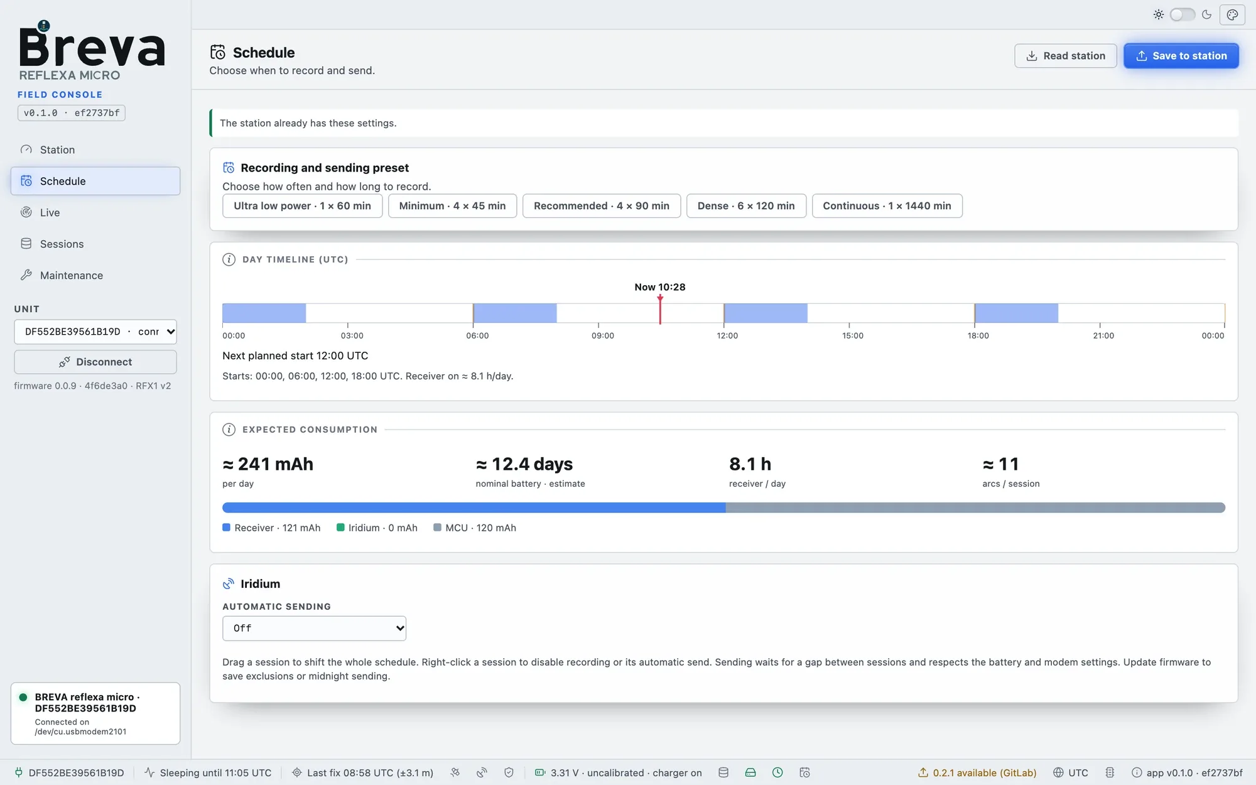This screenshot has width=1256, height=785.
Task: Open 0.2.1 available (GitLab) update link
Action: pyautogui.click(x=977, y=772)
